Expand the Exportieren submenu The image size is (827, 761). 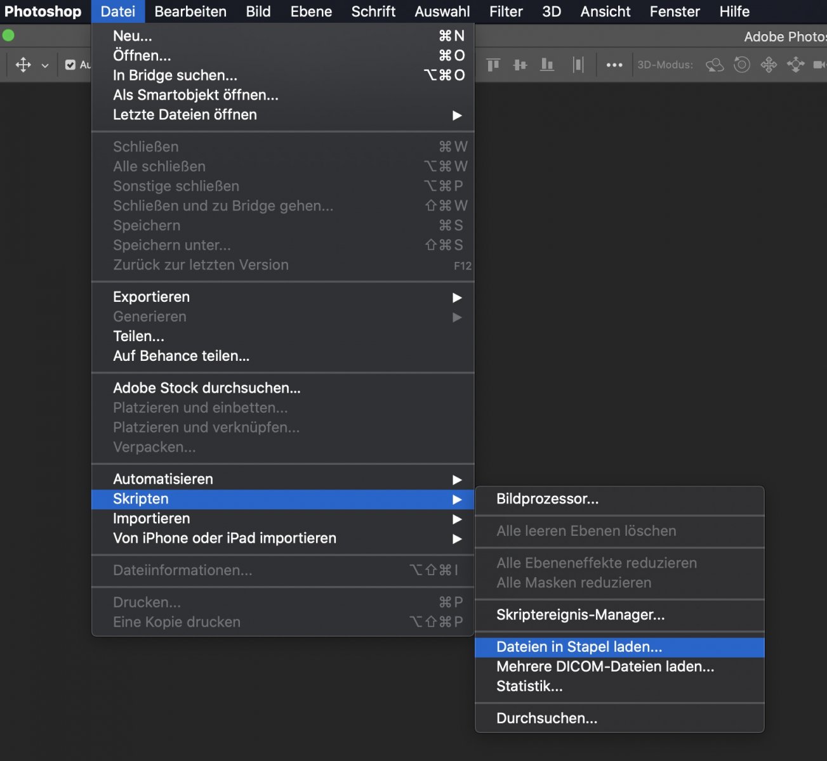click(x=283, y=297)
